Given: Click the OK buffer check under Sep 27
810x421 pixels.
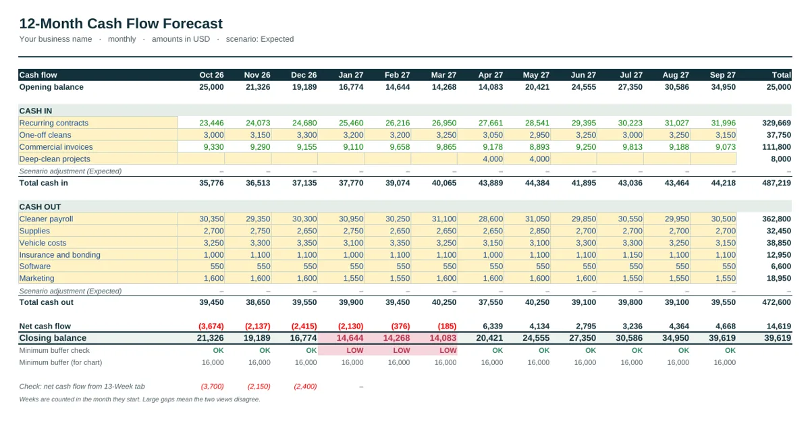Looking at the screenshot, I should (x=730, y=351).
